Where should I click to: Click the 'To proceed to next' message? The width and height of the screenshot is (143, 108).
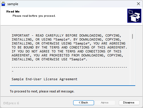pos(42,91)
